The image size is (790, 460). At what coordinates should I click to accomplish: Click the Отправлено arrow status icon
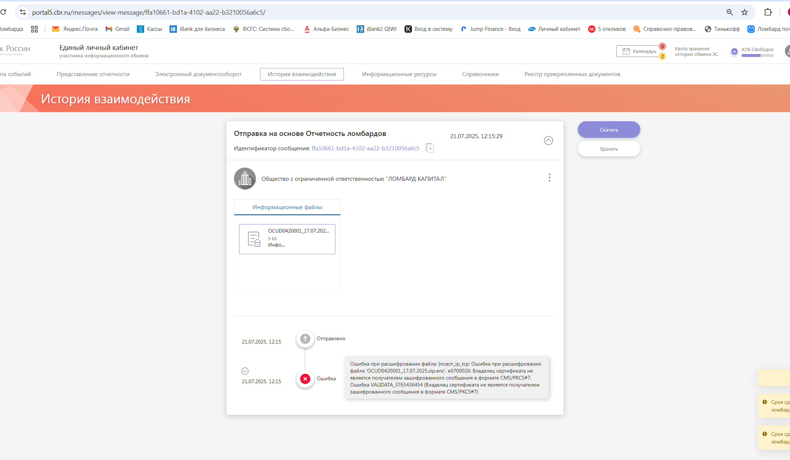coord(305,339)
